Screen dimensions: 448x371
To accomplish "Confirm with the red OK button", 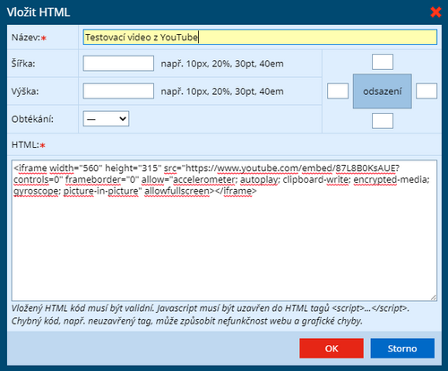I will pos(332,349).
